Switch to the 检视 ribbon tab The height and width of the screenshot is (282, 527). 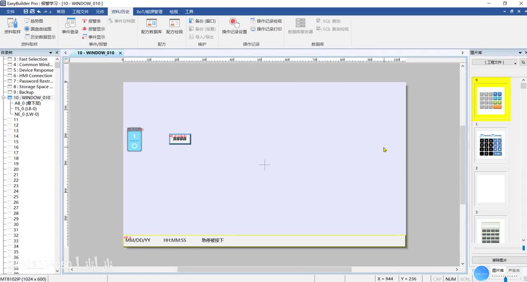click(x=174, y=12)
